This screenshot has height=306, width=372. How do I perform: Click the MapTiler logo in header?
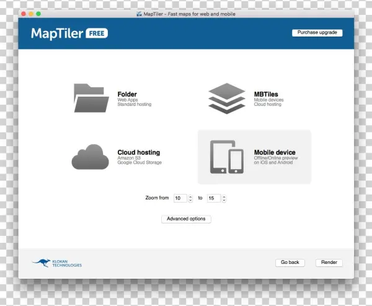(57, 33)
